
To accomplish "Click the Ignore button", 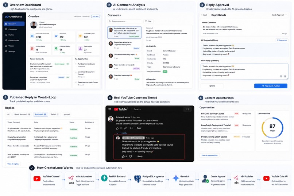I will point(212,86).
